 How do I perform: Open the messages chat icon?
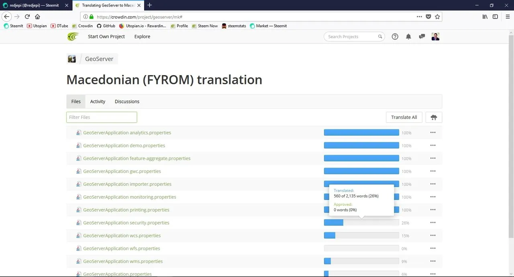[x=422, y=37]
